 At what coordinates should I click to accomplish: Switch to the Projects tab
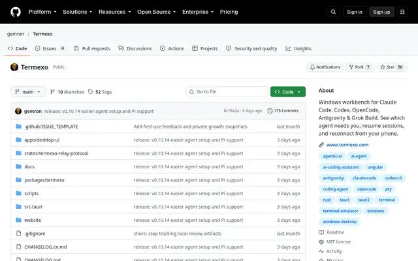[x=205, y=48]
